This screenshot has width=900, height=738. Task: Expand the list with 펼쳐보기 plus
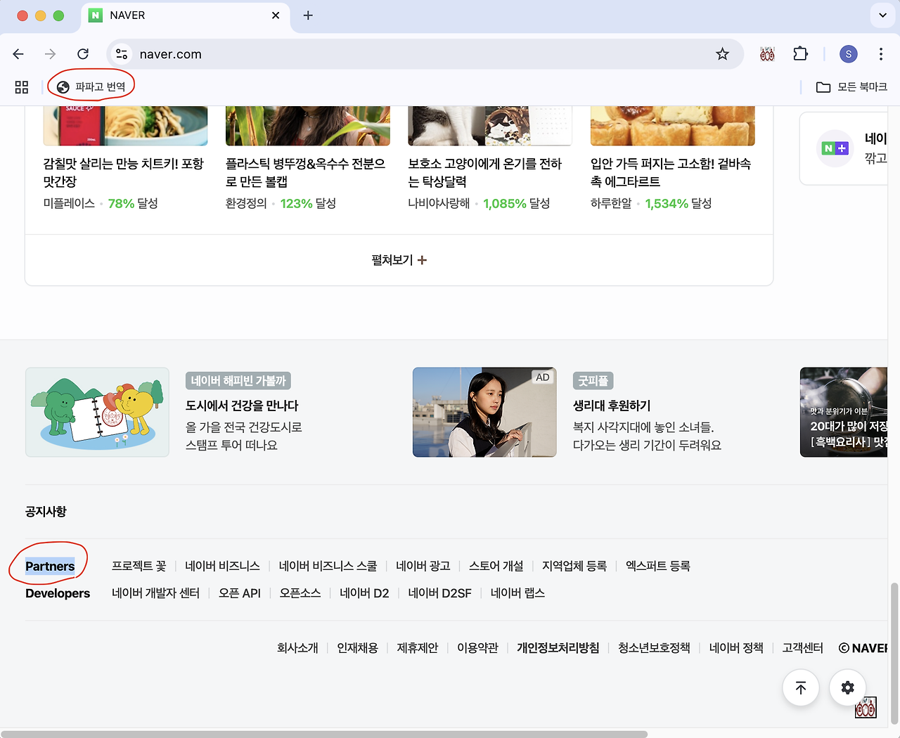399,260
